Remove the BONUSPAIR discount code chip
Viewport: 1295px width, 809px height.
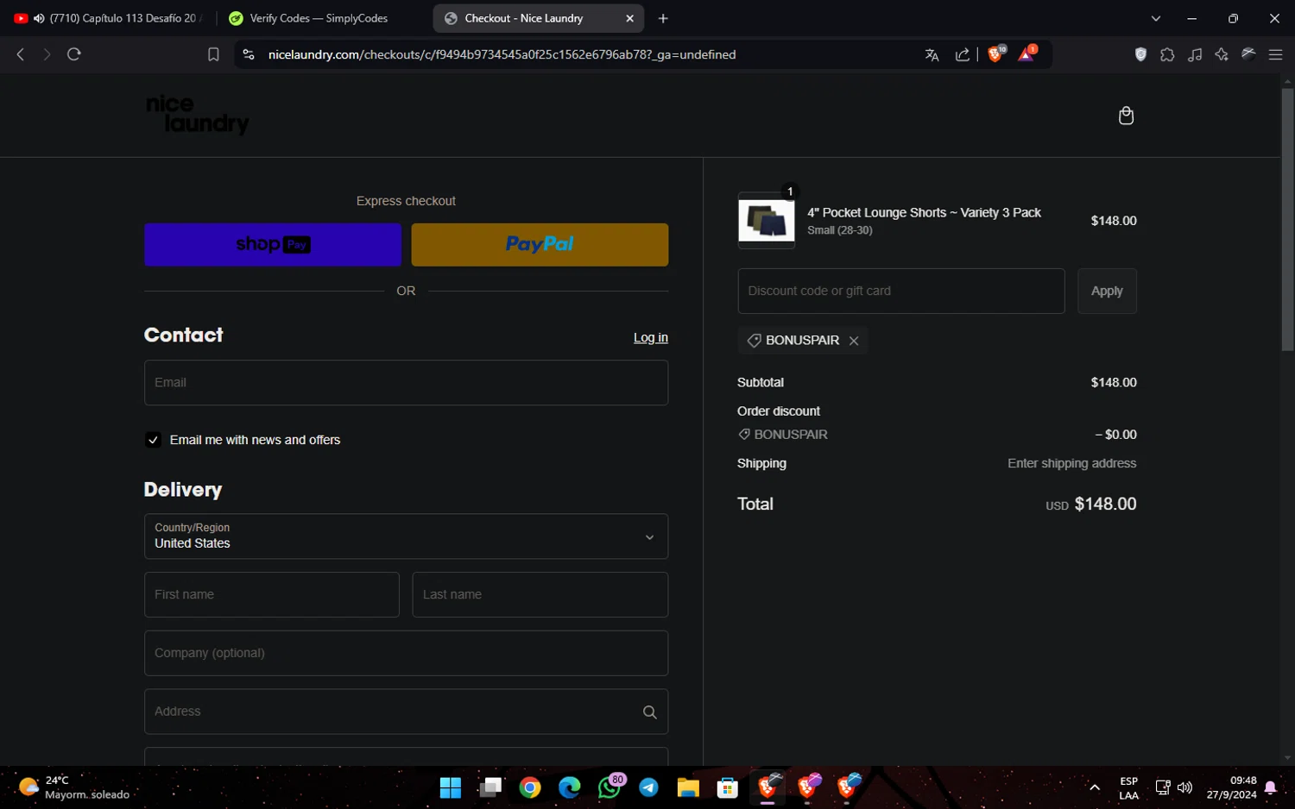click(x=854, y=341)
